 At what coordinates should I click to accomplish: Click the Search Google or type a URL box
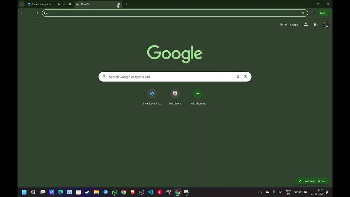click(x=175, y=77)
